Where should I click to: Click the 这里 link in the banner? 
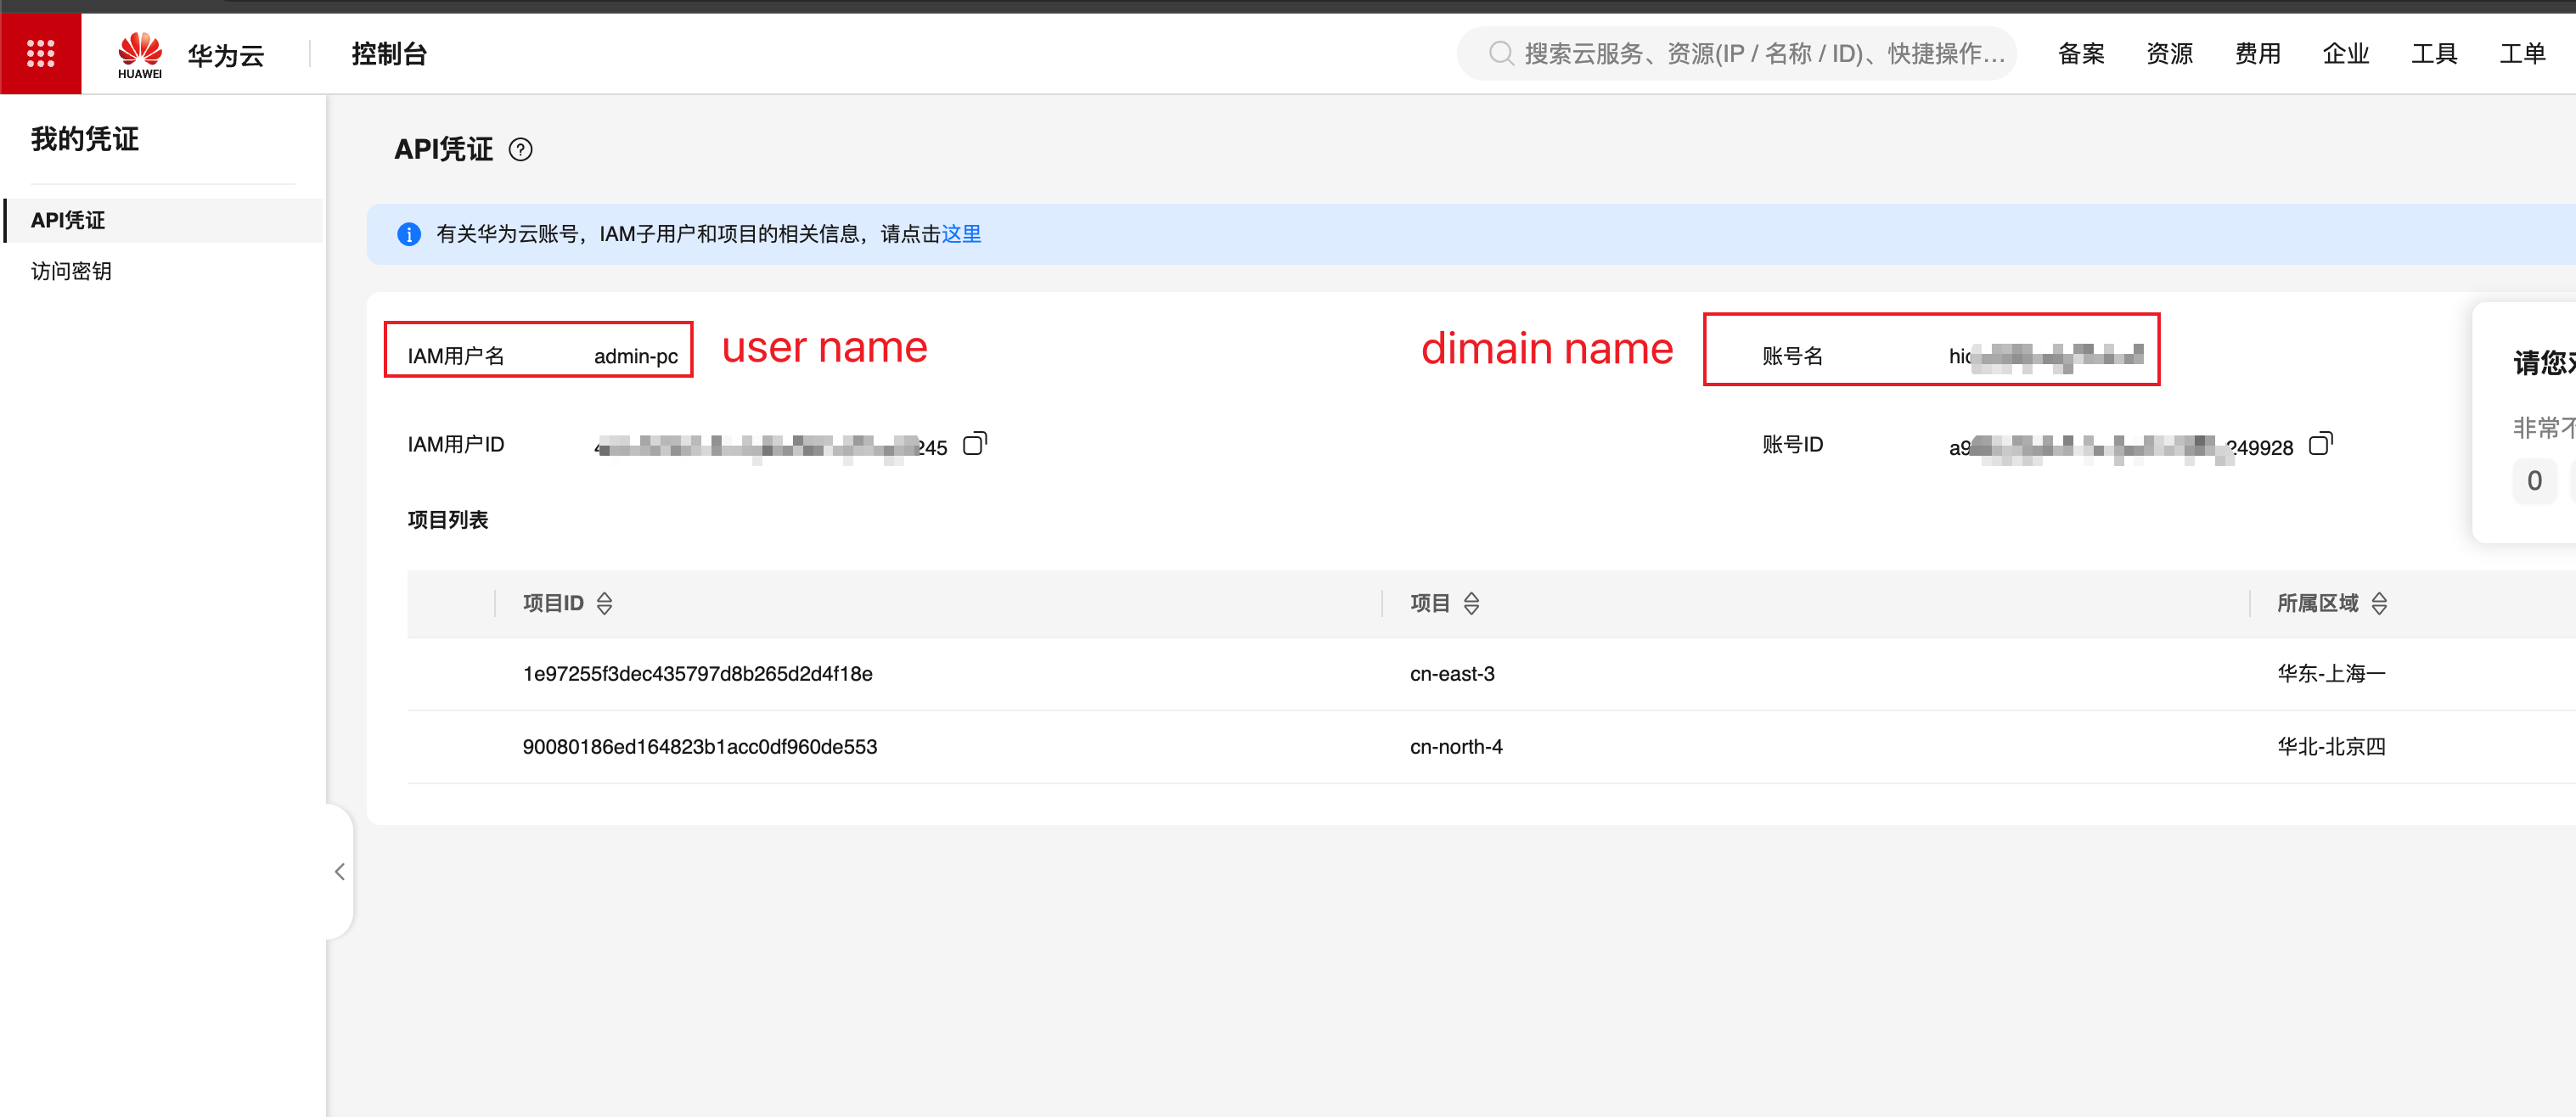[x=961, y=234]
